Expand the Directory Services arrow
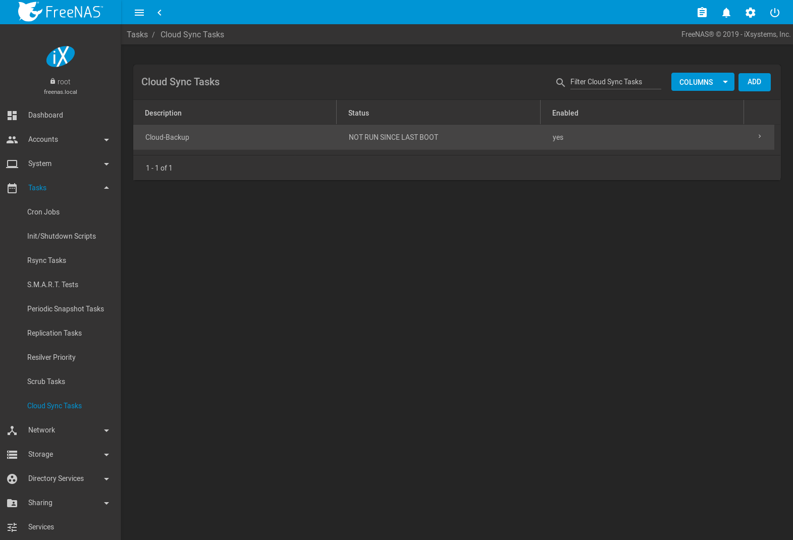Image resolution: width=793 pixels, height=540 pixels. 107,479
